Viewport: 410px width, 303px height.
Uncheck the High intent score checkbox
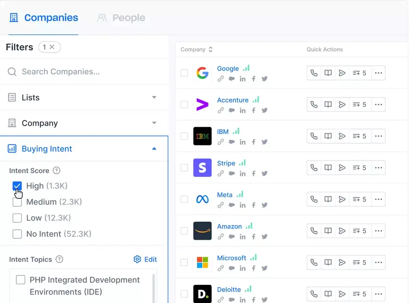coord(17,186)
